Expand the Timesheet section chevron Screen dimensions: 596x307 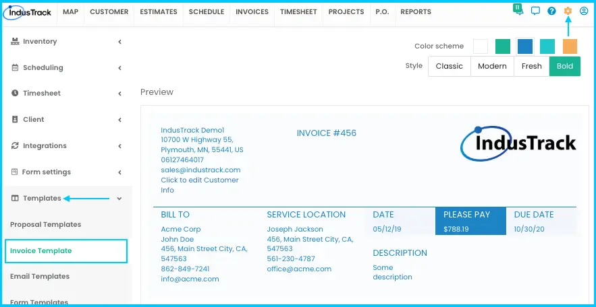pos(119,94)
